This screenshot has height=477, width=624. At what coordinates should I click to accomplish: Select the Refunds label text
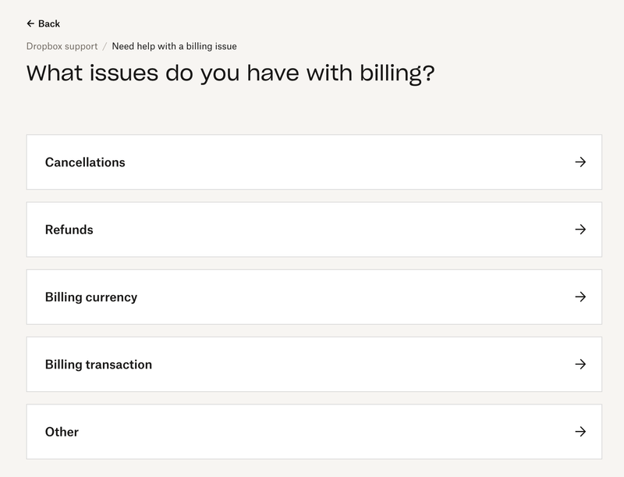tap(69, 230)
